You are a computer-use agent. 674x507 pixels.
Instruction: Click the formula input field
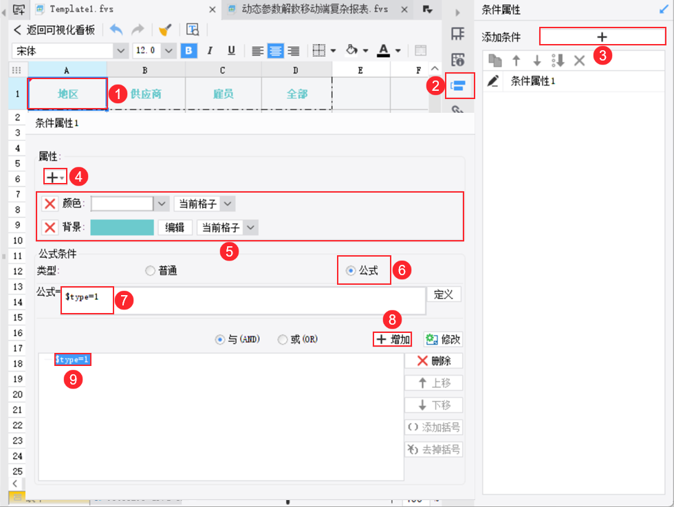(x=243, y=300)
